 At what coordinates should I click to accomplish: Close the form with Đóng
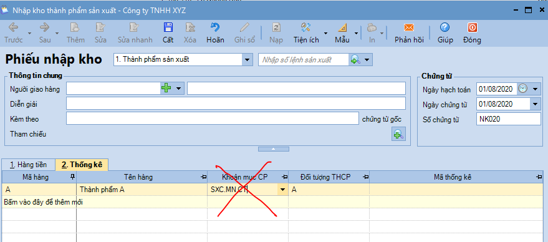click(x=472, y=33)
